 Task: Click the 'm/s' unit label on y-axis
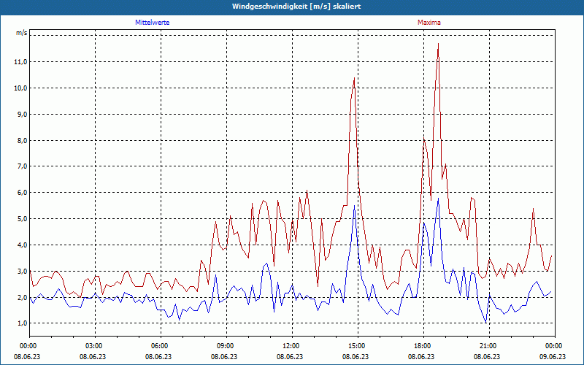[22, 33]
